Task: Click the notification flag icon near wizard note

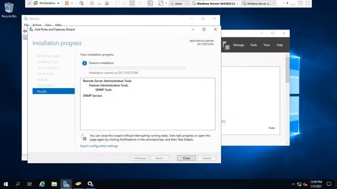Action: [x=84, y=138]
